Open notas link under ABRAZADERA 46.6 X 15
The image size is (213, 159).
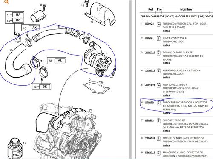(166, 77)
